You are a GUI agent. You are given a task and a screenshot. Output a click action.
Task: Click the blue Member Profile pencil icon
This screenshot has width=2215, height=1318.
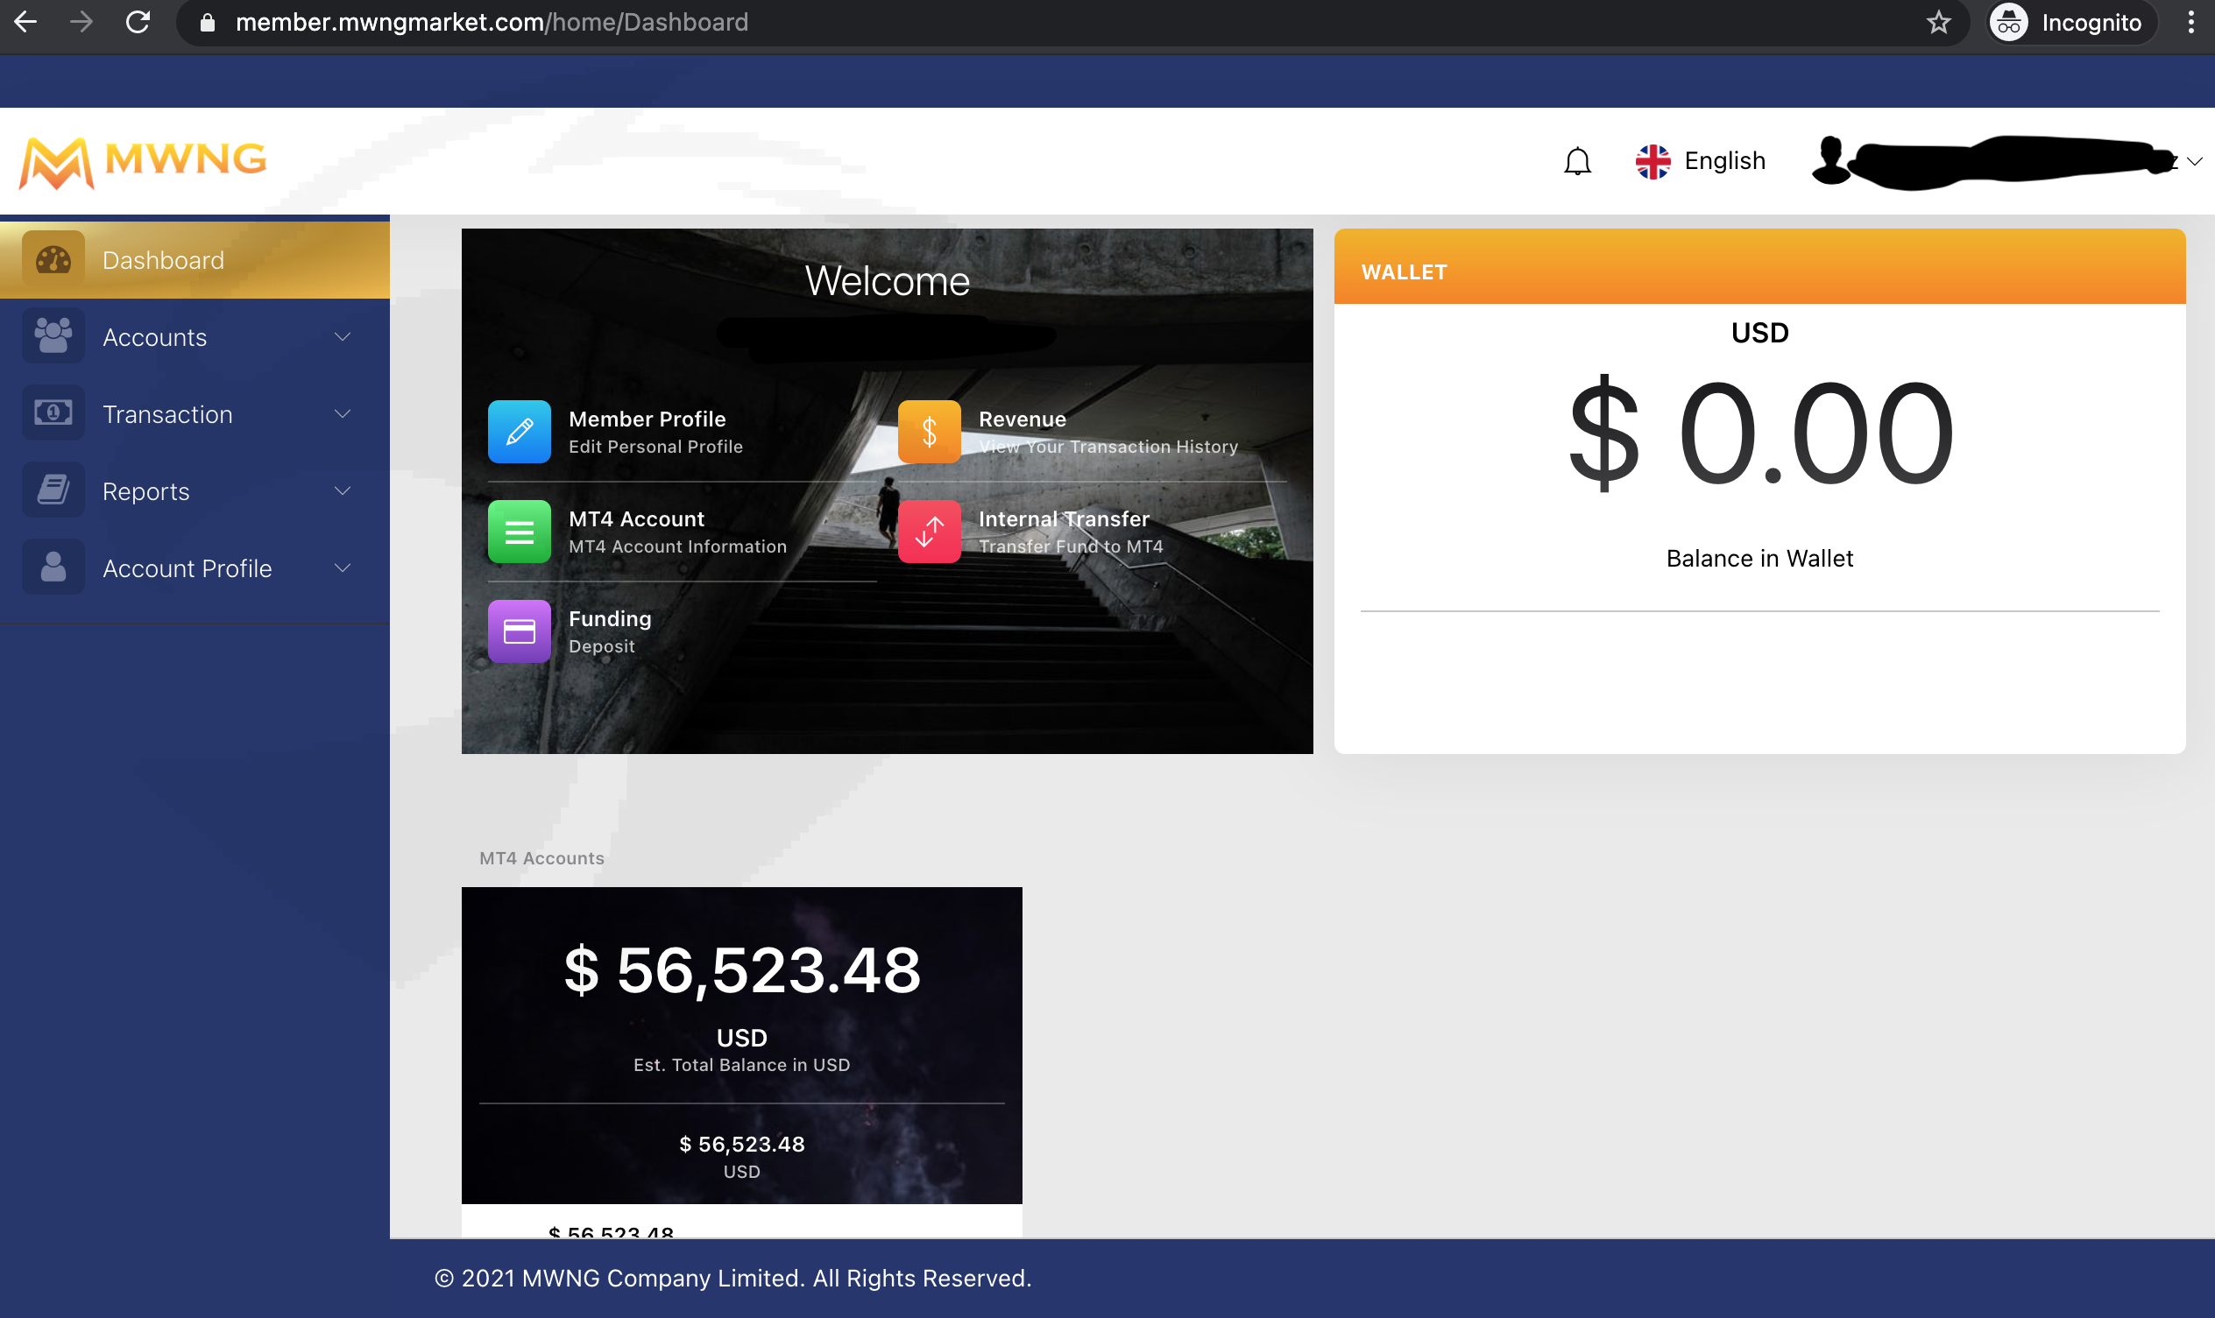coord(519,432)
